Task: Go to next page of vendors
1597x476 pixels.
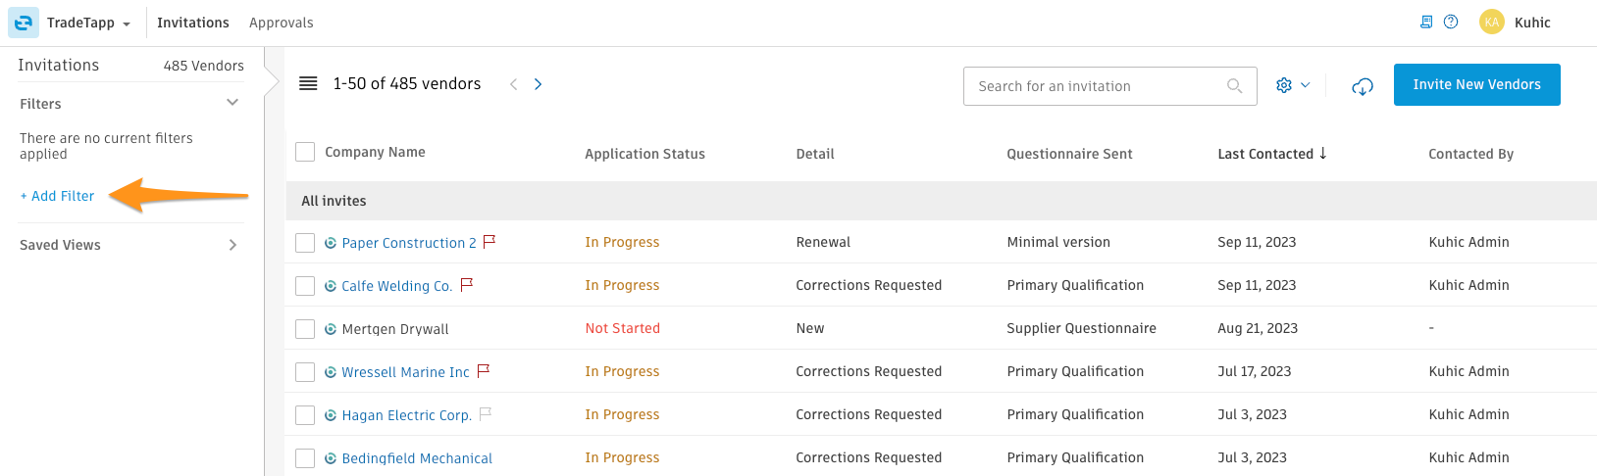Action: point(538,84)
